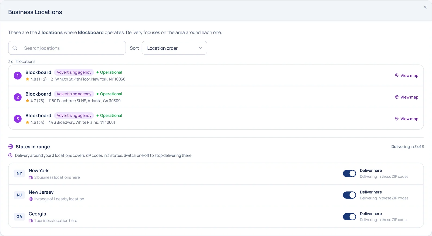This screenshot has height=236, width=432.
Task: Click the NY state badge
Action: click(x=19, y=173)
